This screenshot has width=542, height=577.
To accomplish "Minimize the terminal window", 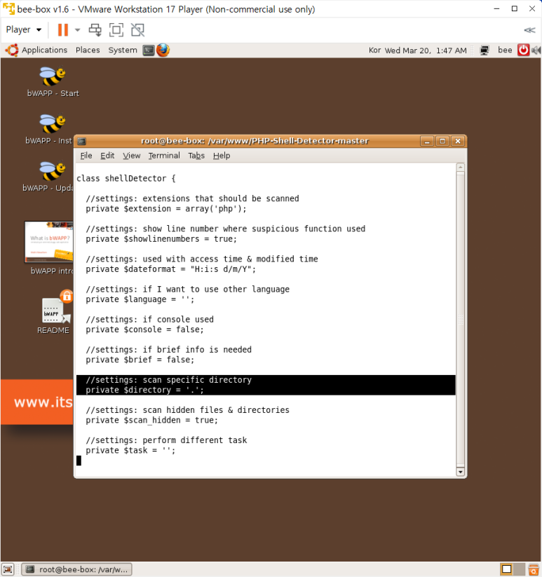I will point(427,142).
